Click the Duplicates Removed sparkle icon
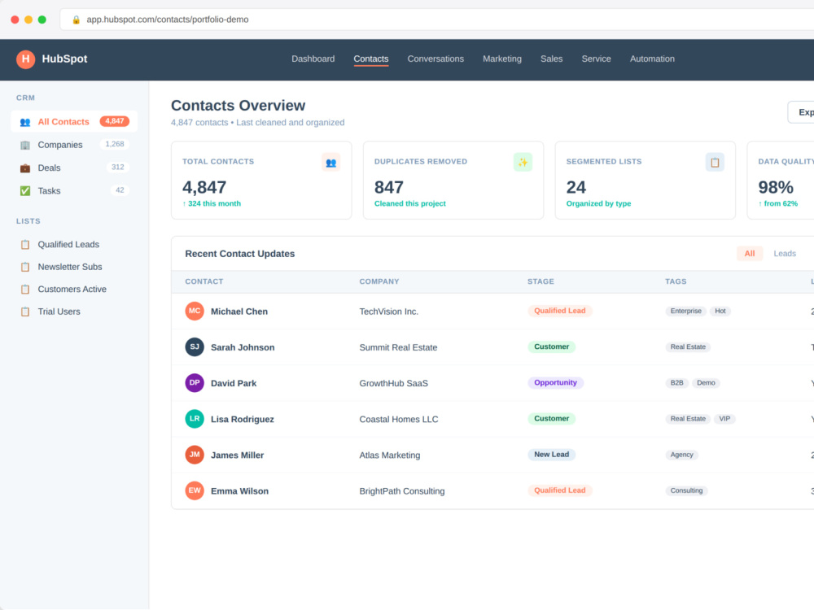 523,163
